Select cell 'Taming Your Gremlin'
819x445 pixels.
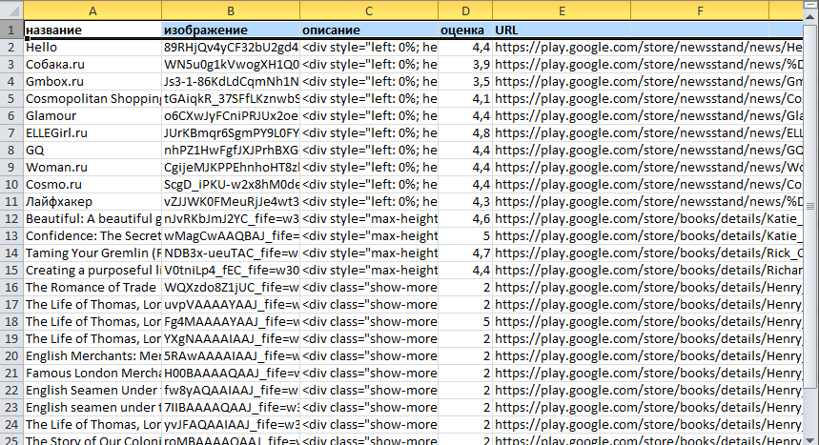[x=92, y=253]
